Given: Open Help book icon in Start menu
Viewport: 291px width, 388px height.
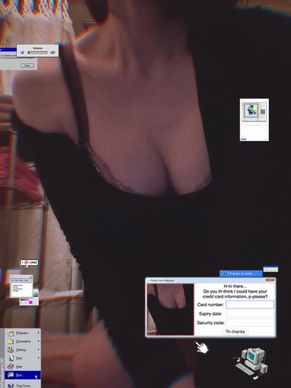Looking at the screenshot, I should tap(11, 366).
